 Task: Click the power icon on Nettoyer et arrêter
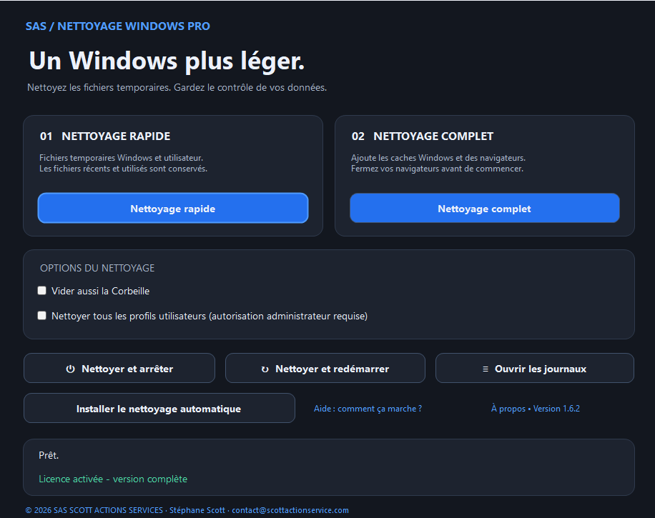71,369
